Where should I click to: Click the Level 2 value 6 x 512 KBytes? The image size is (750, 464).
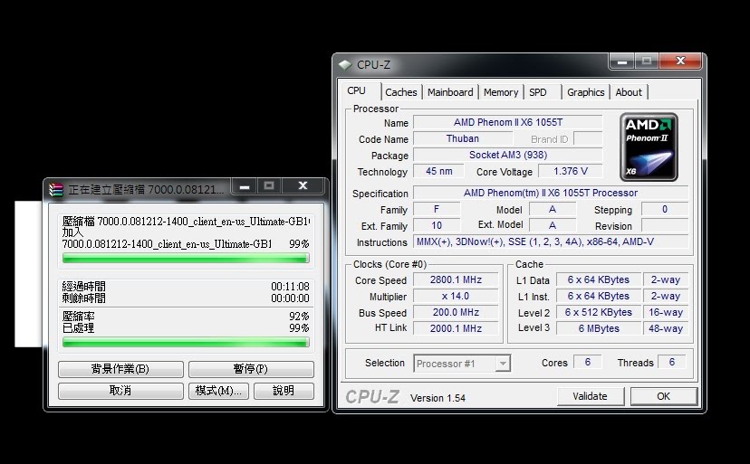click(x=599, y=313)
